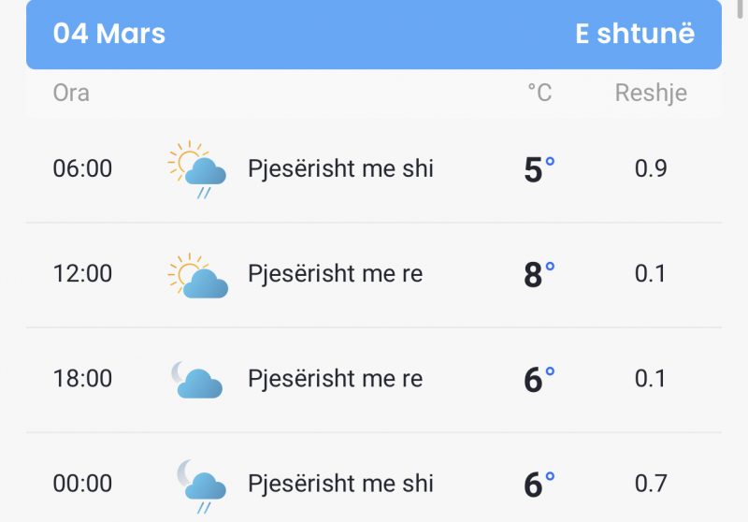Tap the sun-rain icon for 06:00

[197, 169]
